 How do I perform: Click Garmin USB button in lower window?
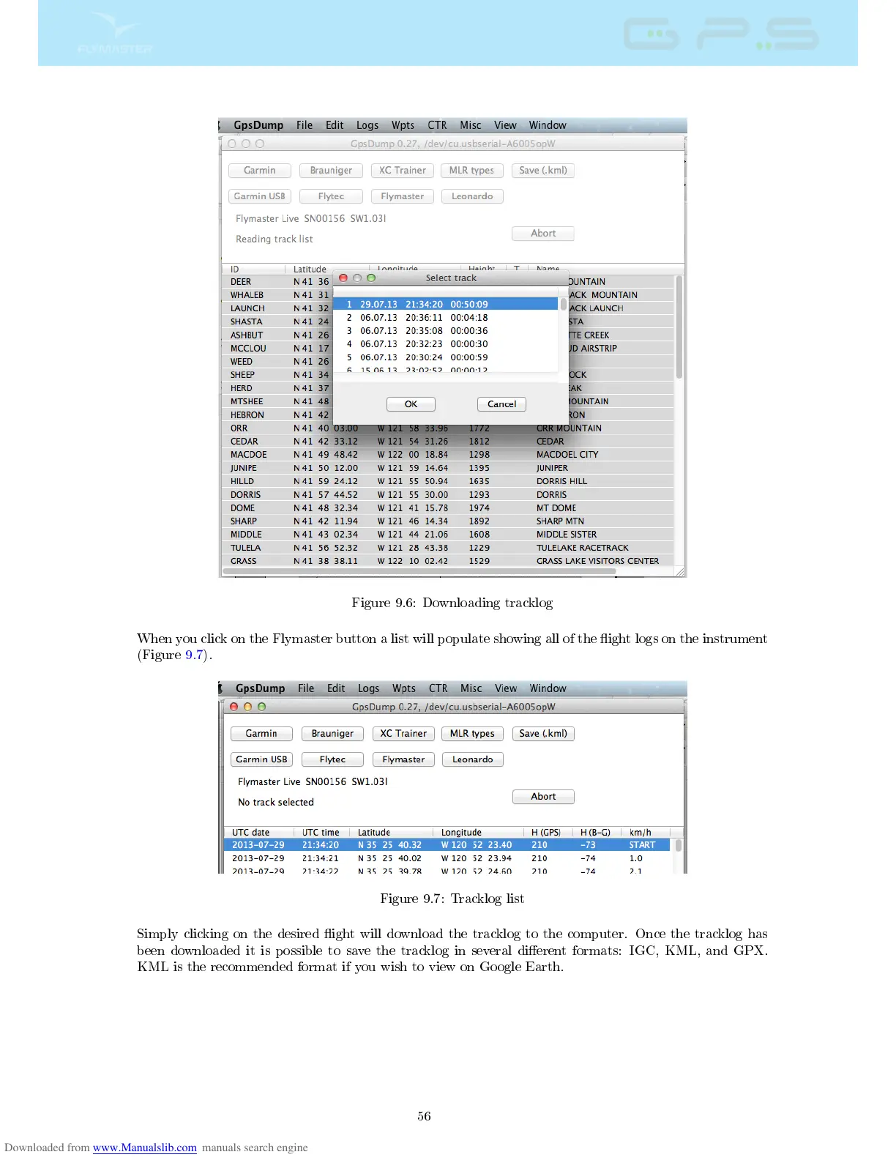click(261, 759)
